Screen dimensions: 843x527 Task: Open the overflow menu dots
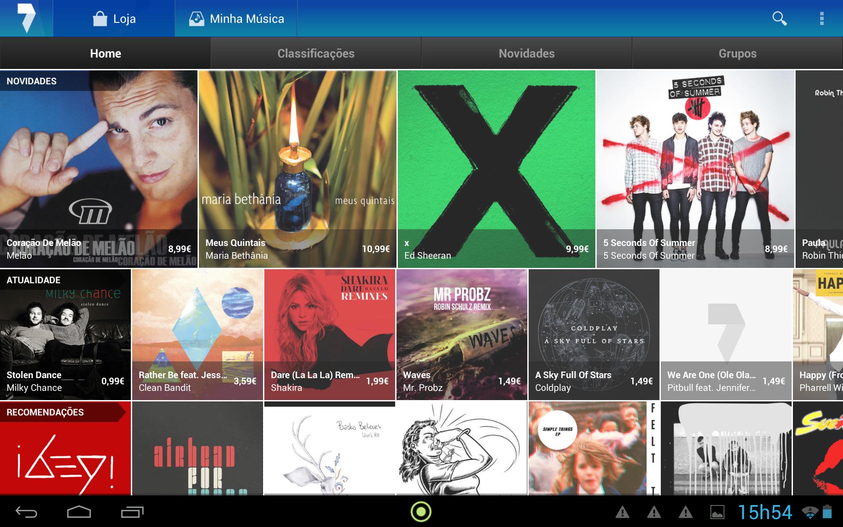click(x=821, y=18)
